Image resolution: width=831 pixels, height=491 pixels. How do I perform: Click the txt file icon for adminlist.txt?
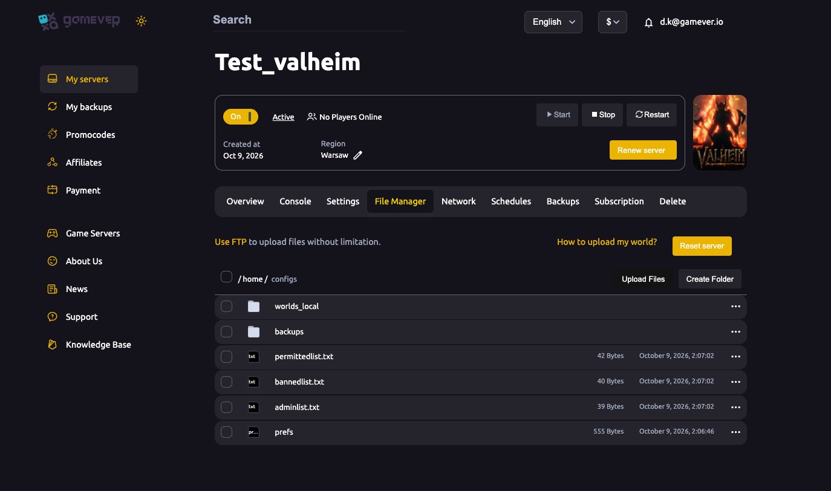[x=253, y=408]
